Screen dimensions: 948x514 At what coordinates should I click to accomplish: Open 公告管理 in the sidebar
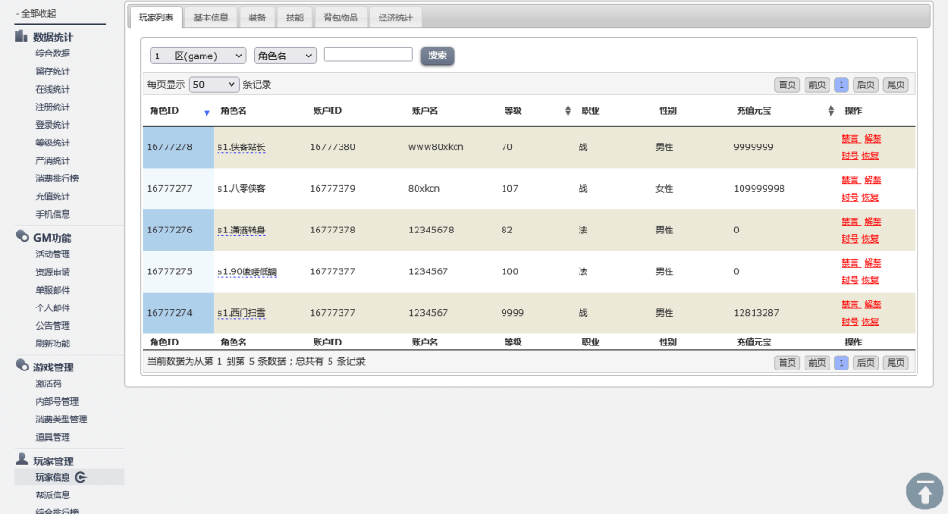pos(53,326)
